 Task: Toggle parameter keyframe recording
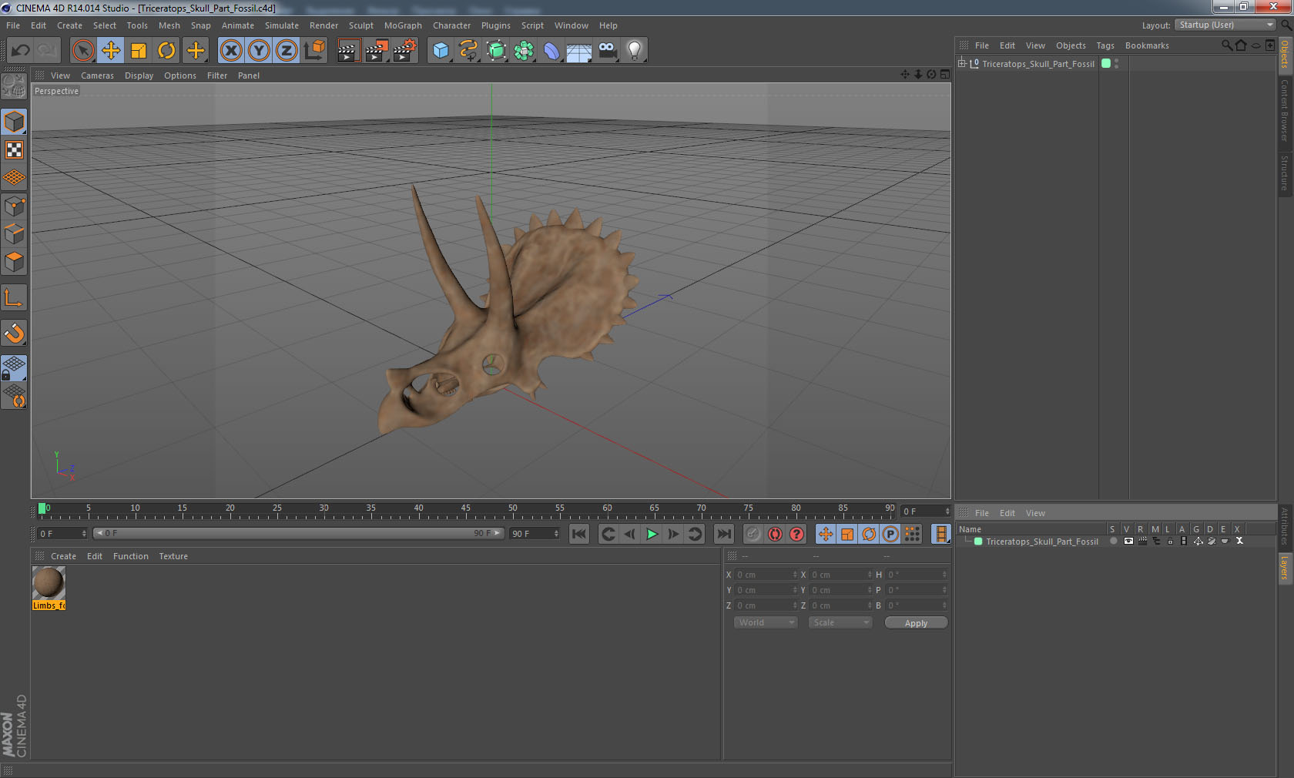click(x=890, y=534)
